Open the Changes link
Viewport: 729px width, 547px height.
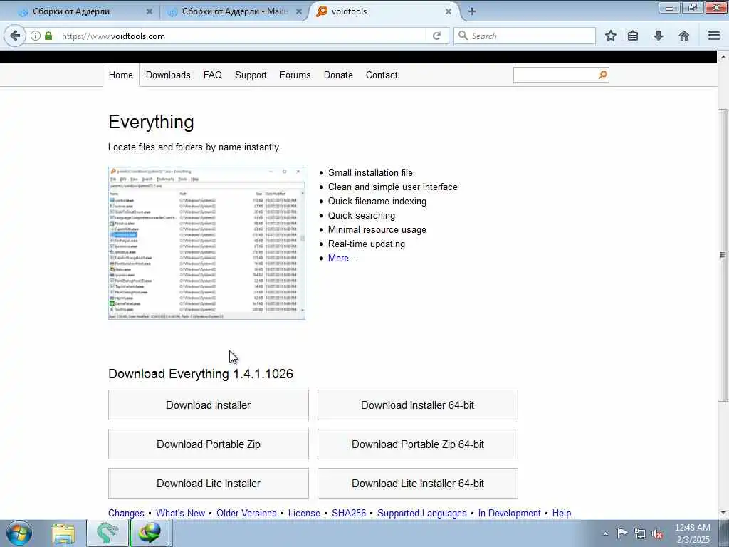pos(126,513)
